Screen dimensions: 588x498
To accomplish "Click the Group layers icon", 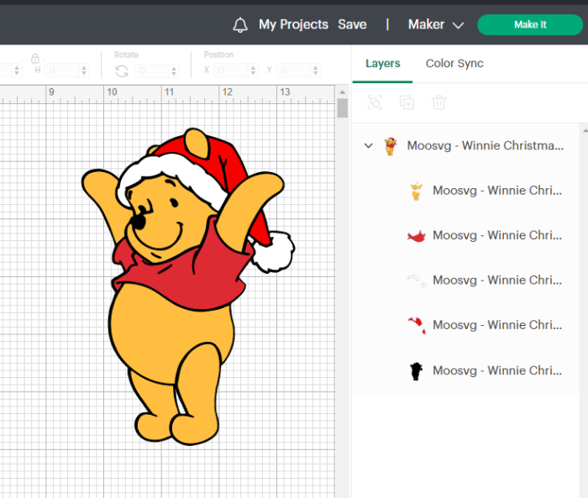I will pyautogui.click(x=375, y=102).
